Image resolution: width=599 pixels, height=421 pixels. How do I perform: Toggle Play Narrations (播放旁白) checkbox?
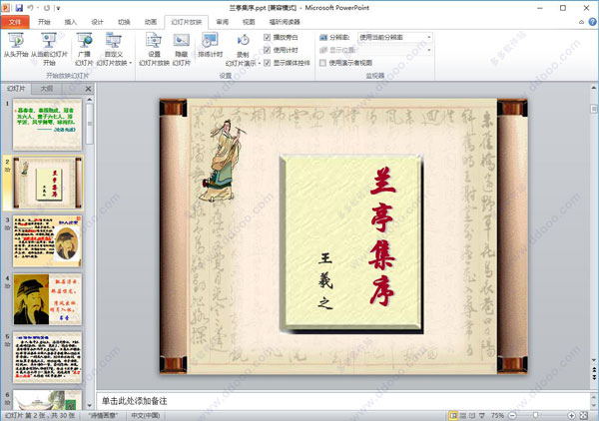[x=267, y=37]
